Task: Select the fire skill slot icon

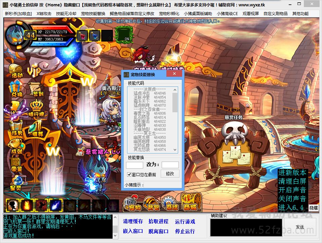Action: (x=27, y=205)
